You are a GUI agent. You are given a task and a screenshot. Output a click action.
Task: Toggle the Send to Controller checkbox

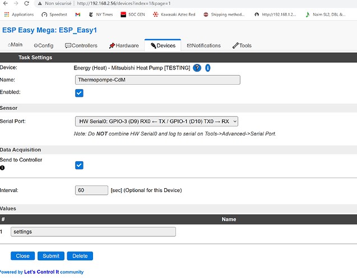click(79, 165)
